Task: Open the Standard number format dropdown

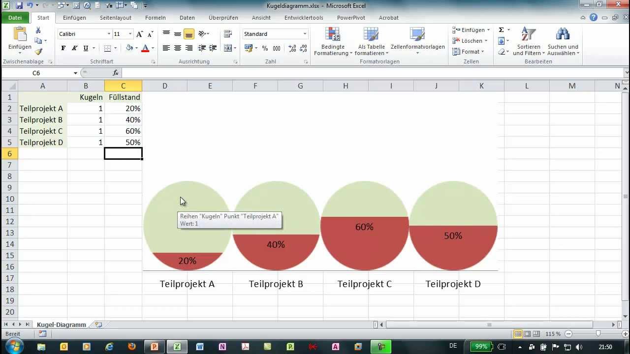Action: [305, 34]
